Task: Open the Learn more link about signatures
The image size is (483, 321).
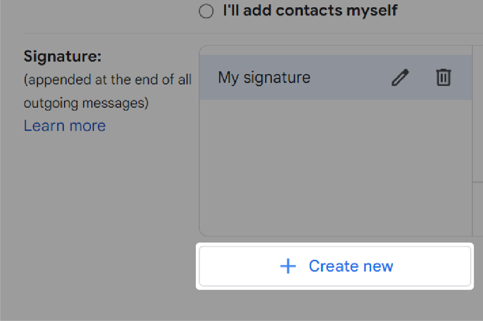Action: coord(65,126)
